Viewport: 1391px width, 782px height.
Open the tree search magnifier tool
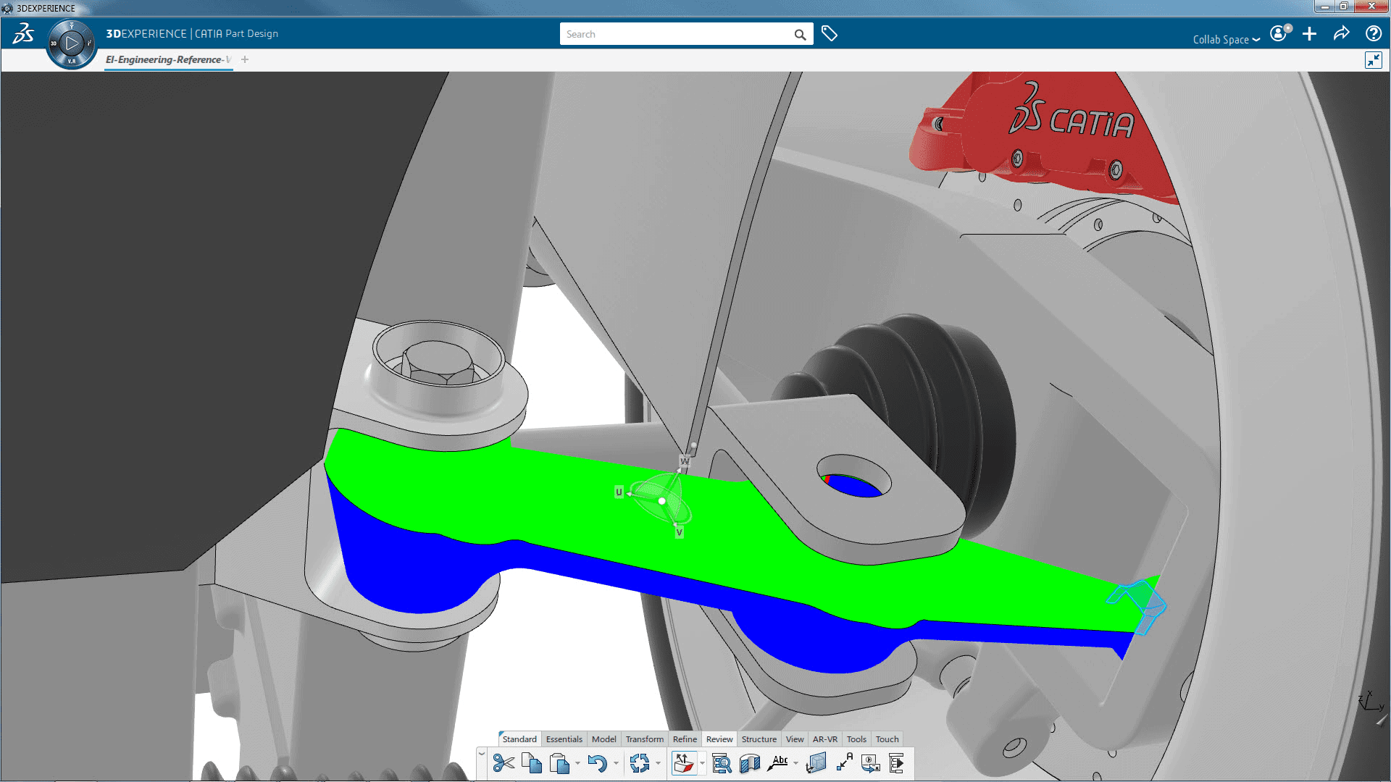click(722, 763)
